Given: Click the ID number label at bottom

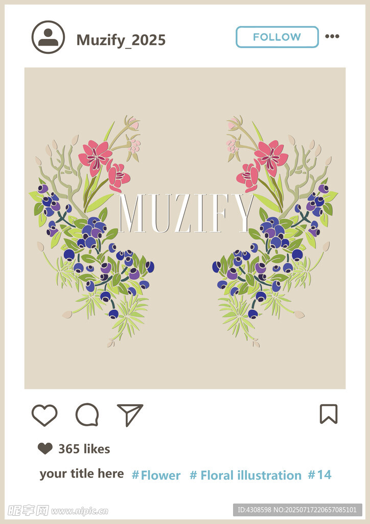Looking at the screenshot, I should pyautogui.click(x=297, y=510).
